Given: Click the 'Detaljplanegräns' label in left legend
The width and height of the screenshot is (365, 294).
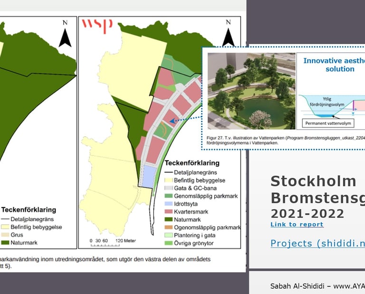Looking at the screenshot, I should [x=32, y=219].
